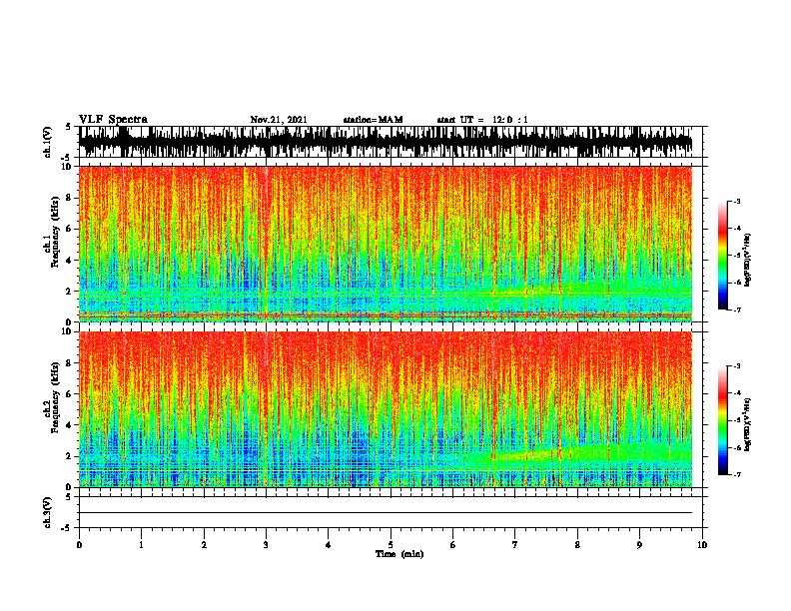Select the "ch.2 Frequency (kHz)" axis label
This screenshot has height=611, width=791.
[x=52, y=397]
